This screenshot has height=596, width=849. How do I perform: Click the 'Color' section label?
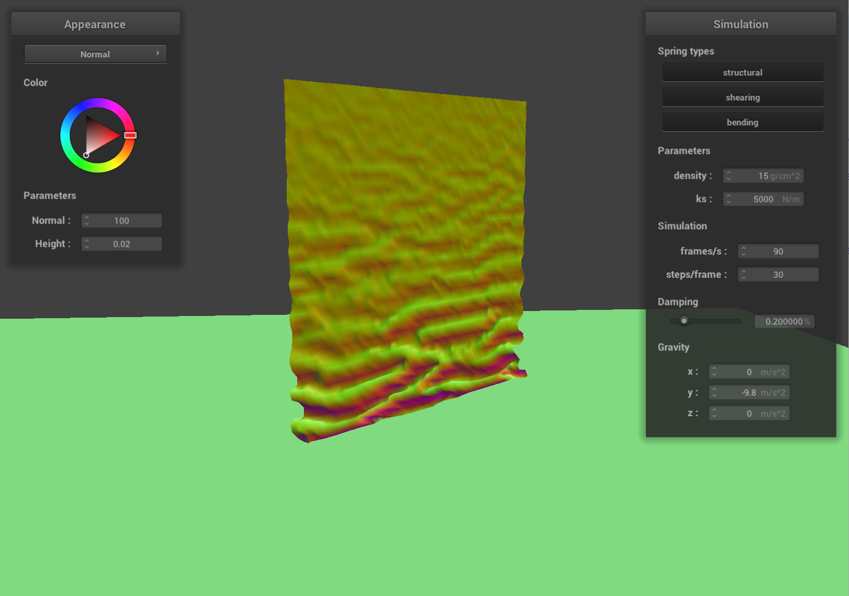(x=35, y=83)
